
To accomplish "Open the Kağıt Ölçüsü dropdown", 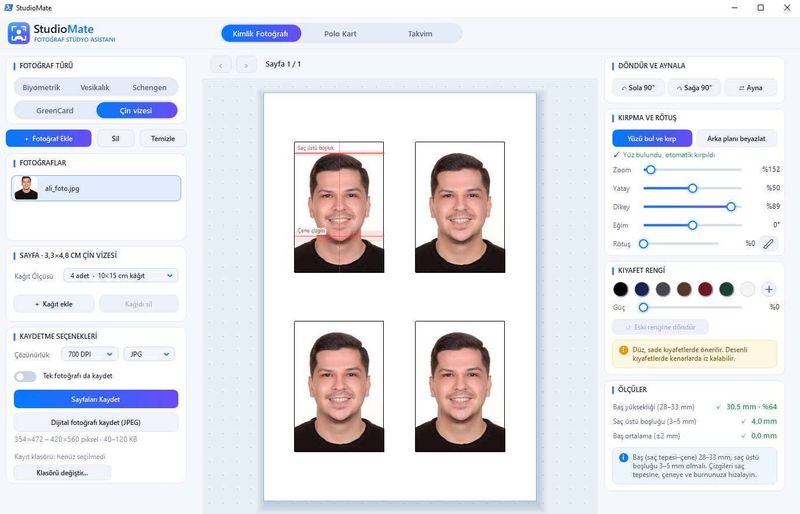I will pyautogui.click(x=121, y=276).
